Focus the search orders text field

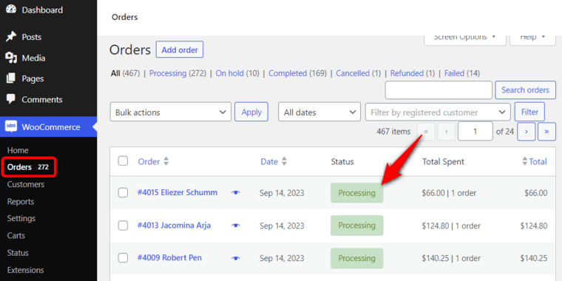pos(439,90)
